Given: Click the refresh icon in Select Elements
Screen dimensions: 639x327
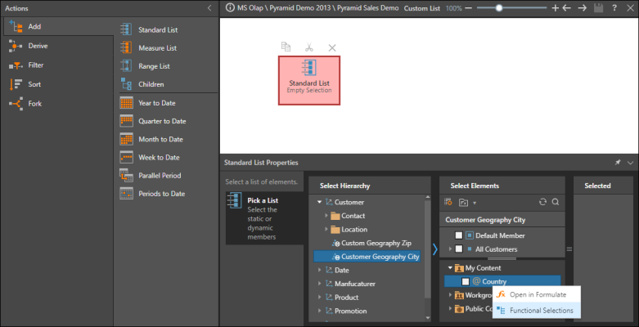Looking at the screenshot, I should click(x=542, y=202).
